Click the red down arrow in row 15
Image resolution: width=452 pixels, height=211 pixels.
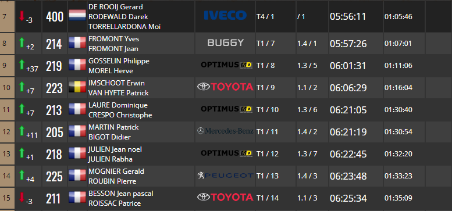point(22,197)
